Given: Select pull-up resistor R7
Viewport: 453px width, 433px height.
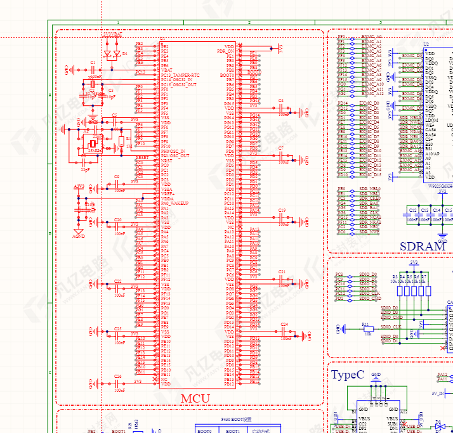Looking at the screenshot, I should pos(428,291).
